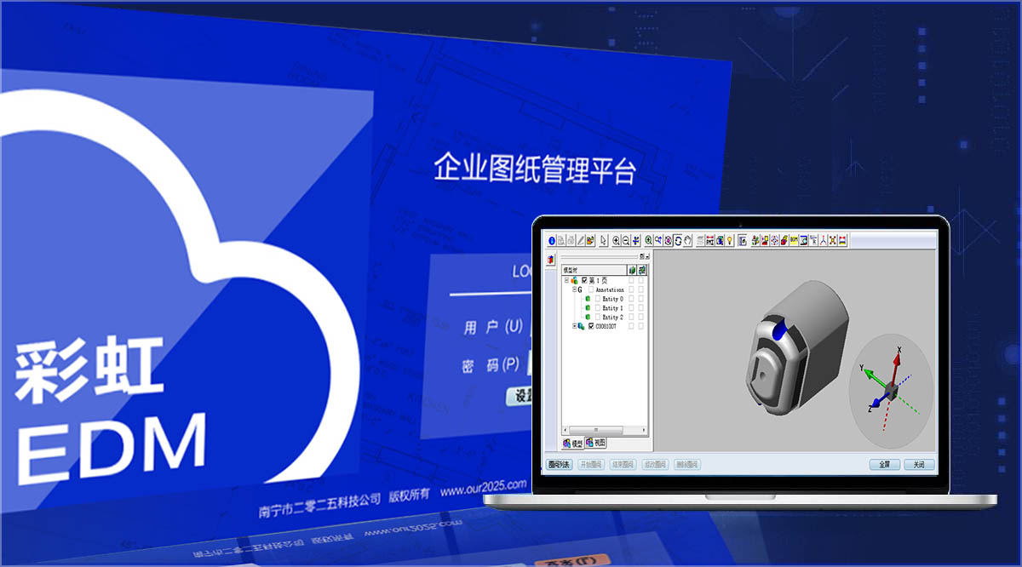Switch to the 模型 tab
The height and width of the screenshot is (567, 1022).
(x=573, y=443)
